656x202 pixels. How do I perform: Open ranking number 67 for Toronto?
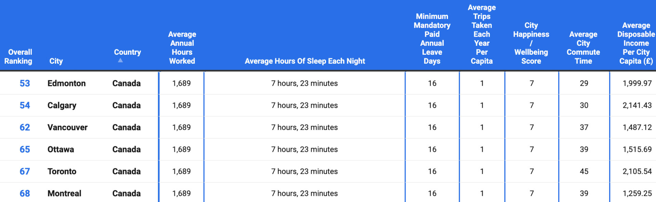coord(25,171)
